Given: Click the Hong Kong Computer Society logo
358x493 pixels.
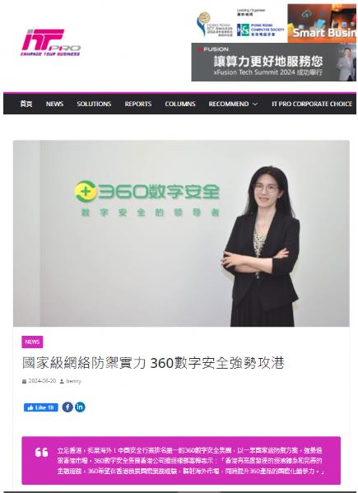Looking at the screenshot, I should click(260, 30).
